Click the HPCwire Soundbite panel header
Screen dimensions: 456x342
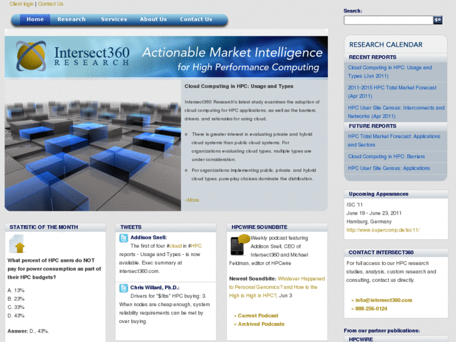click(259, 227)
